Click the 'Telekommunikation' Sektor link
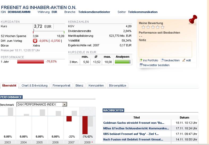The height and width of the screenshot is (145, 209). coord(143,12)
